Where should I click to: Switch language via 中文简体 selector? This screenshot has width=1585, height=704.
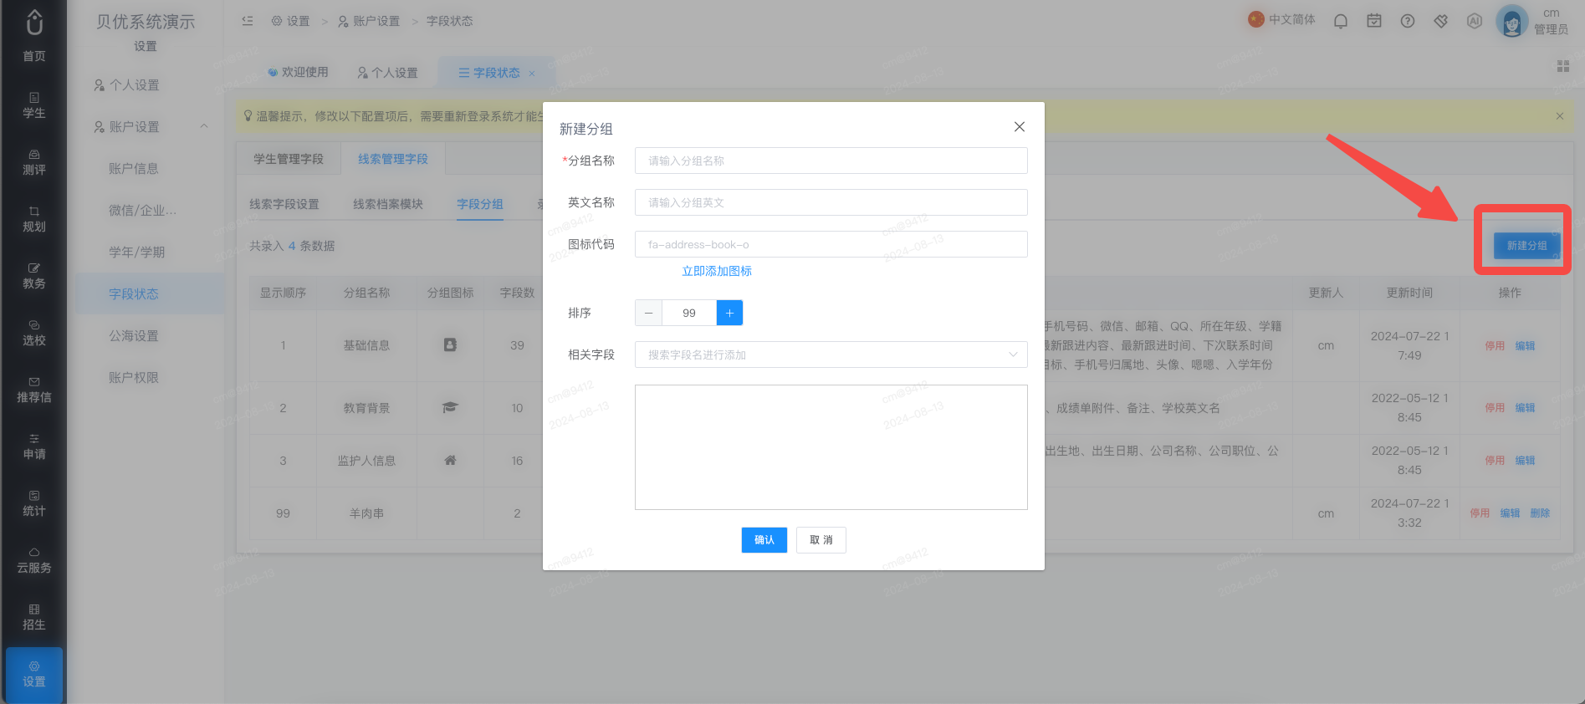coord(1281,20)
